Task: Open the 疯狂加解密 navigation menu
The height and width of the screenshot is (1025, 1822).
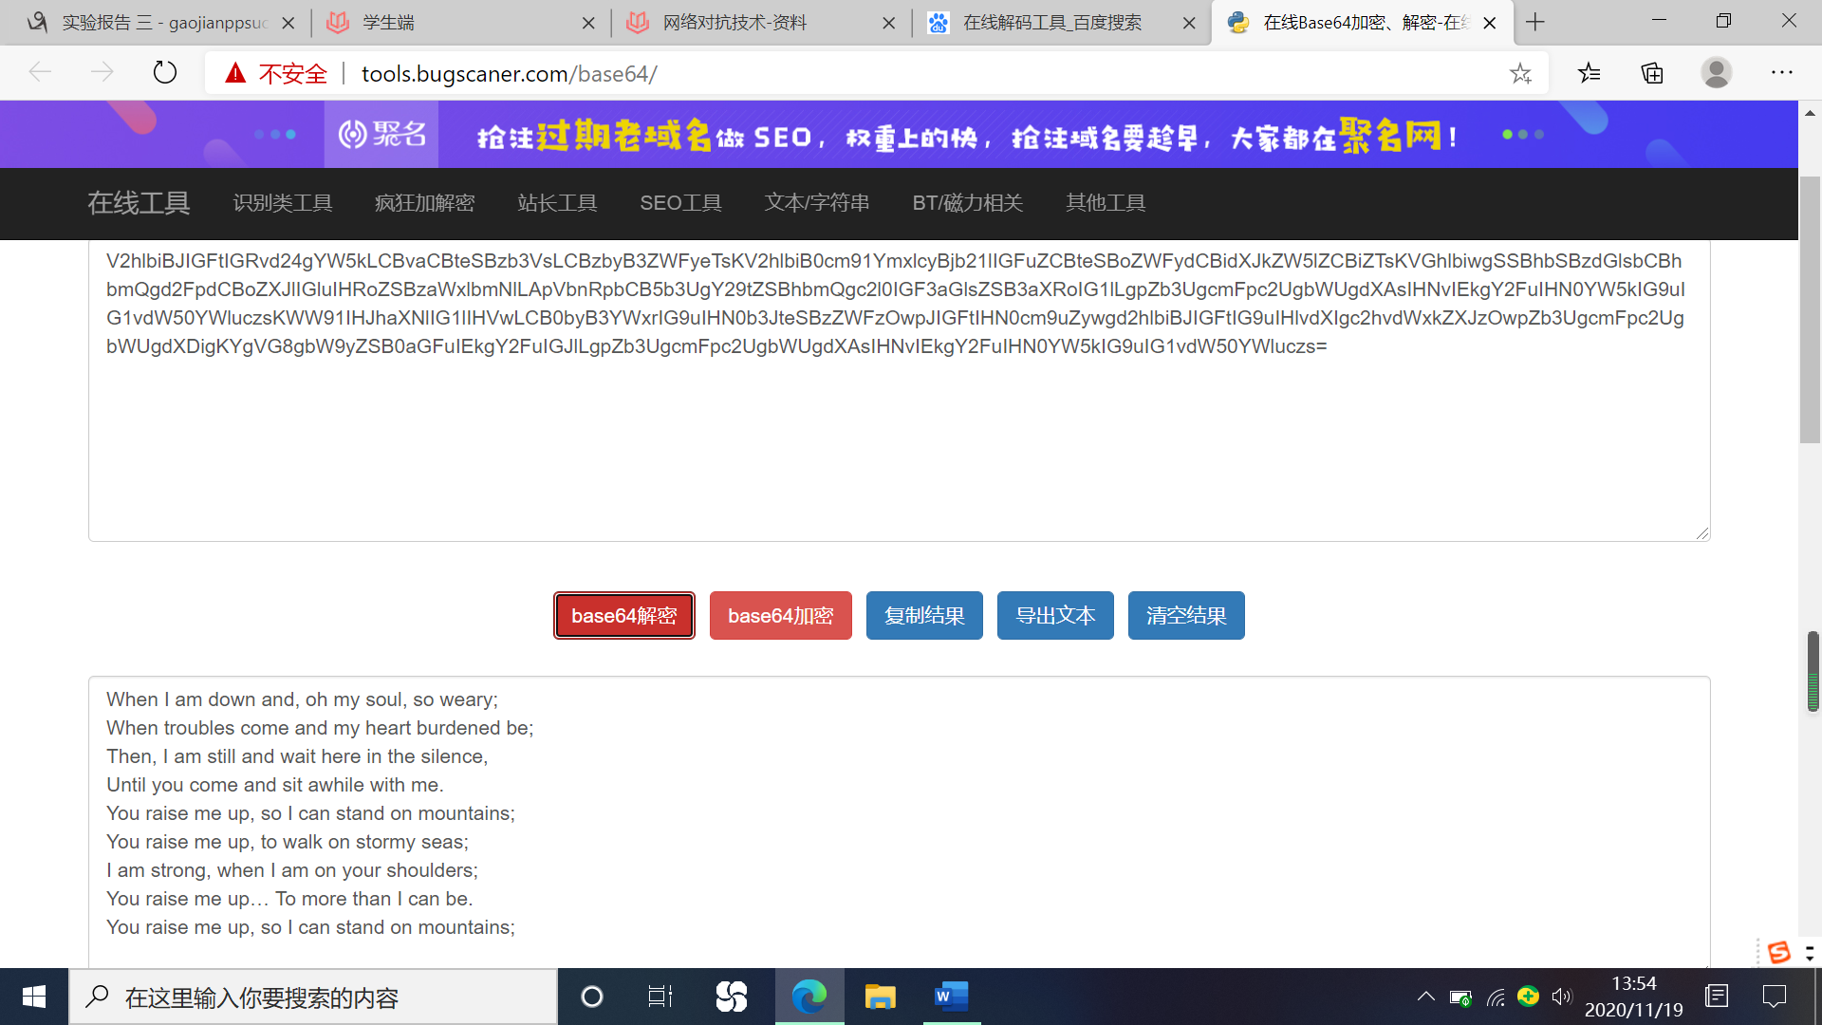Action: click(424, 203)
